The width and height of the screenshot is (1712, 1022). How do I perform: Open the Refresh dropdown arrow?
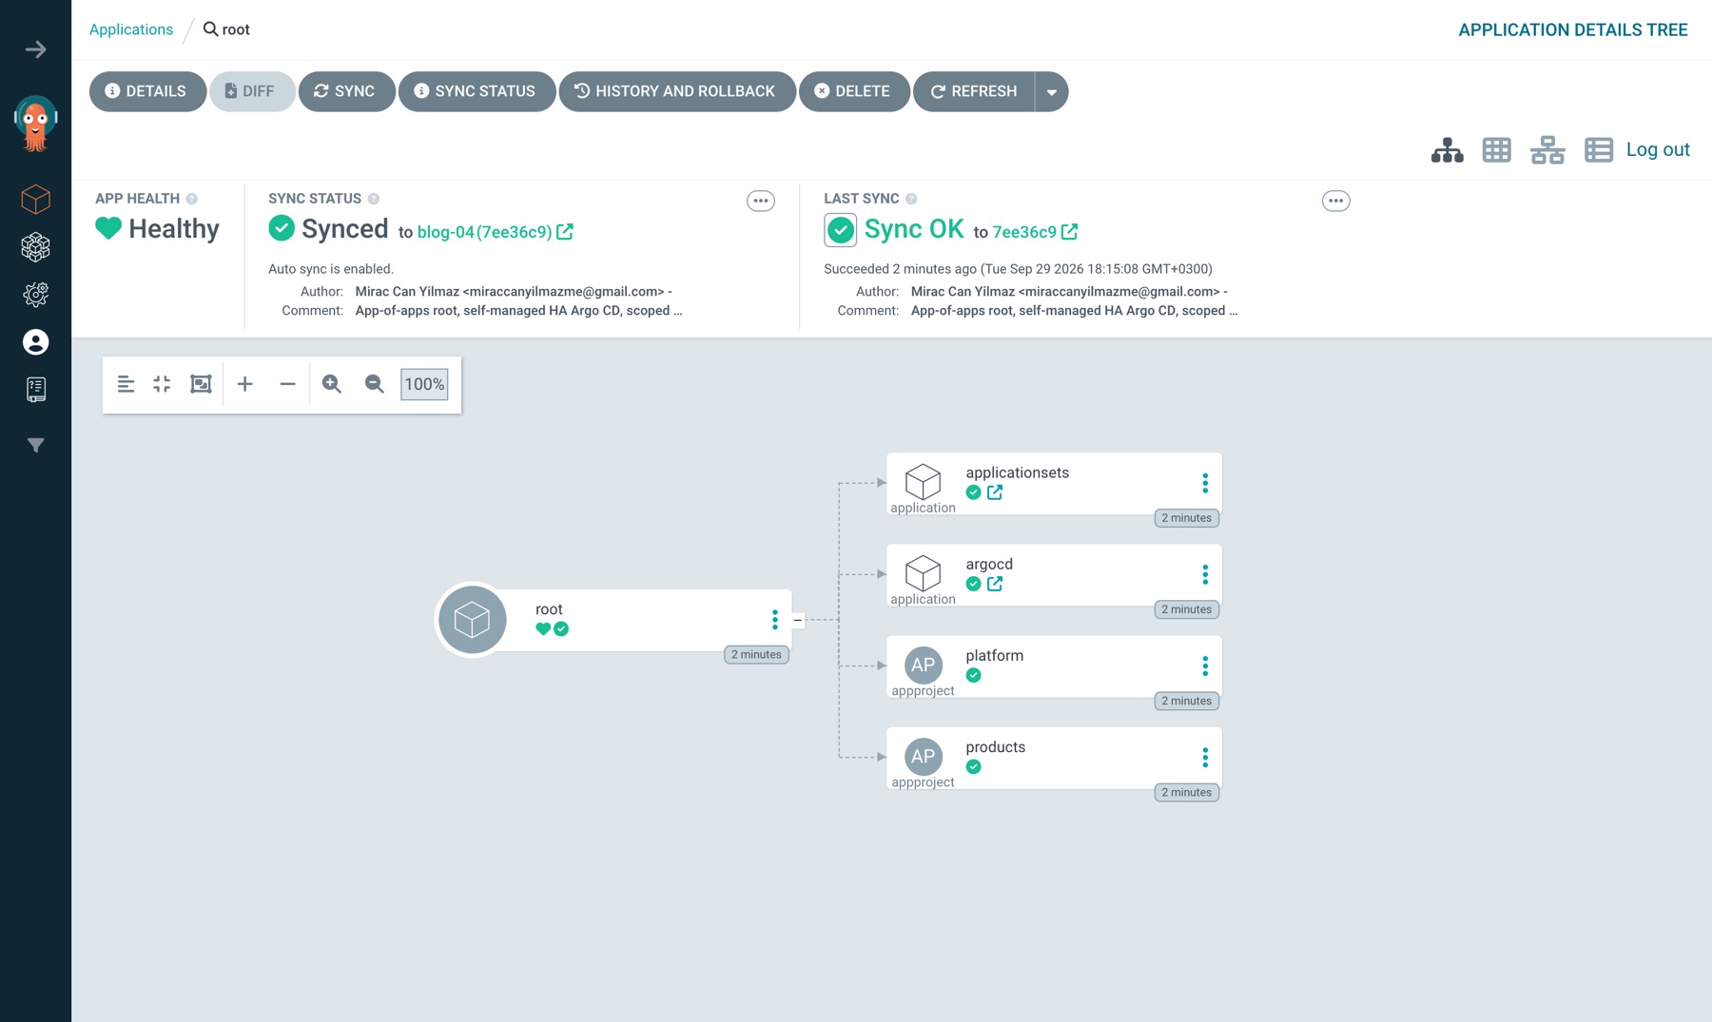click(x=1051, y=92)
